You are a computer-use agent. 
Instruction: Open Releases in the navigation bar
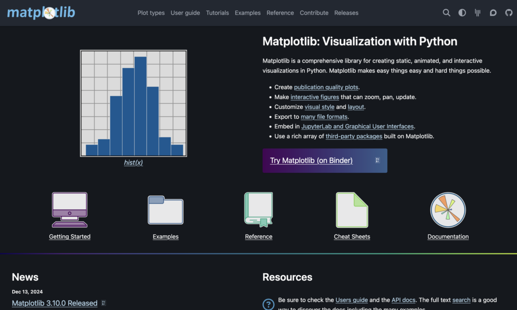pos(346,13)
